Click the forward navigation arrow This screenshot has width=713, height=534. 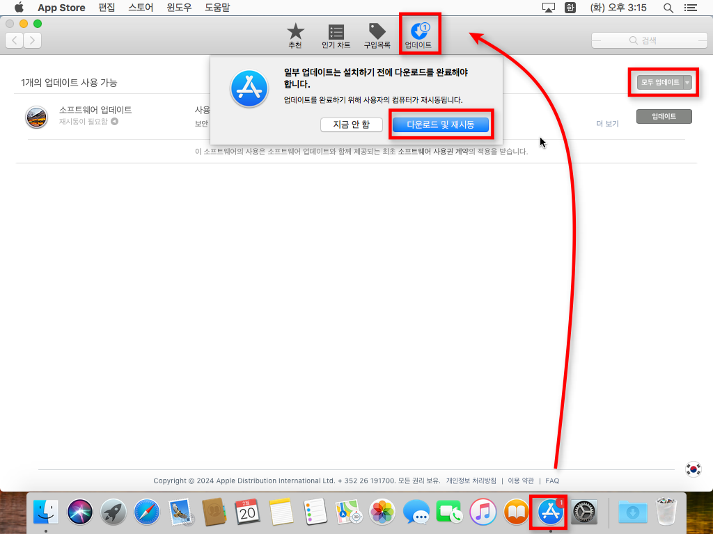click(32, 40)
